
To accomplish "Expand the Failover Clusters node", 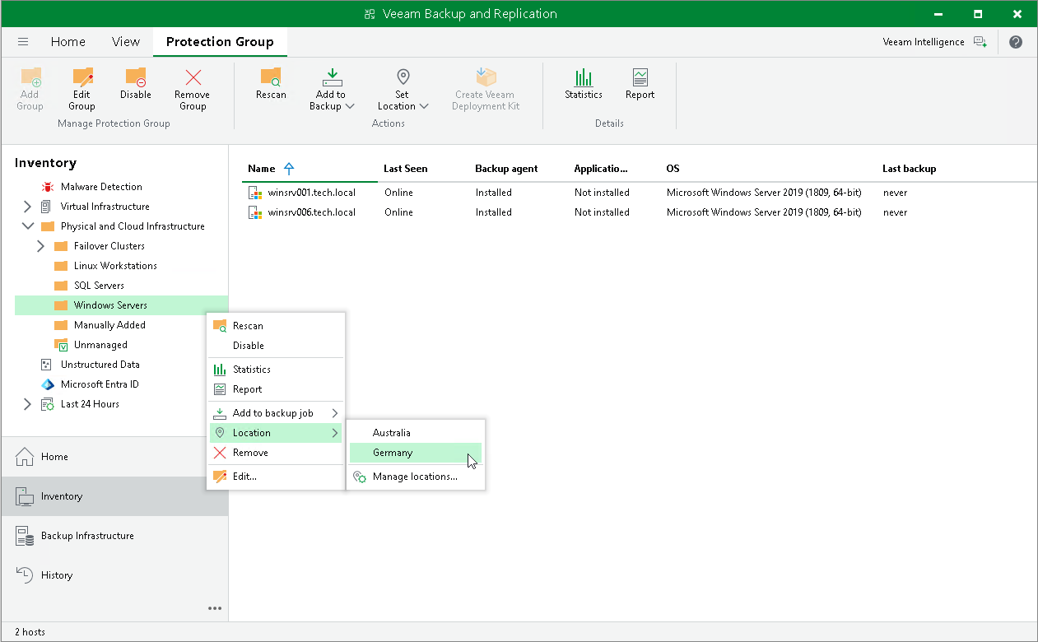I will click(40, 246).
